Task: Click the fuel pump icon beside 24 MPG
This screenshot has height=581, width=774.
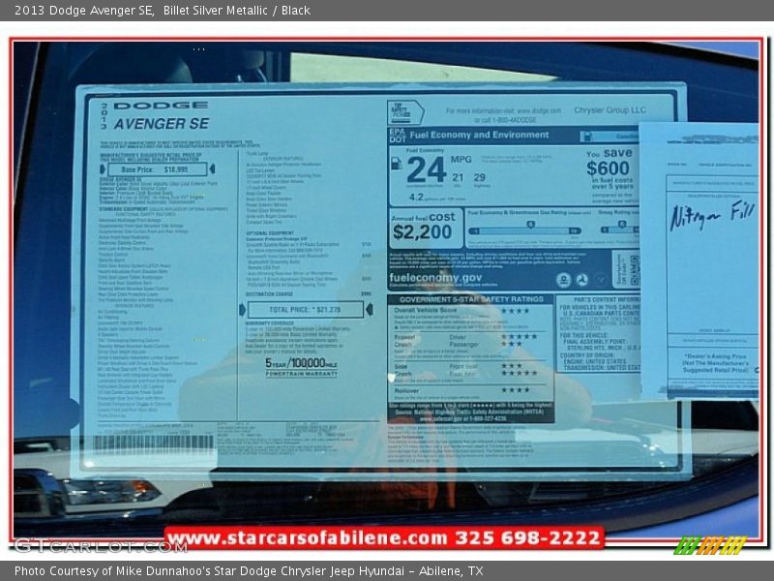Action: click(x=396, y=164)
